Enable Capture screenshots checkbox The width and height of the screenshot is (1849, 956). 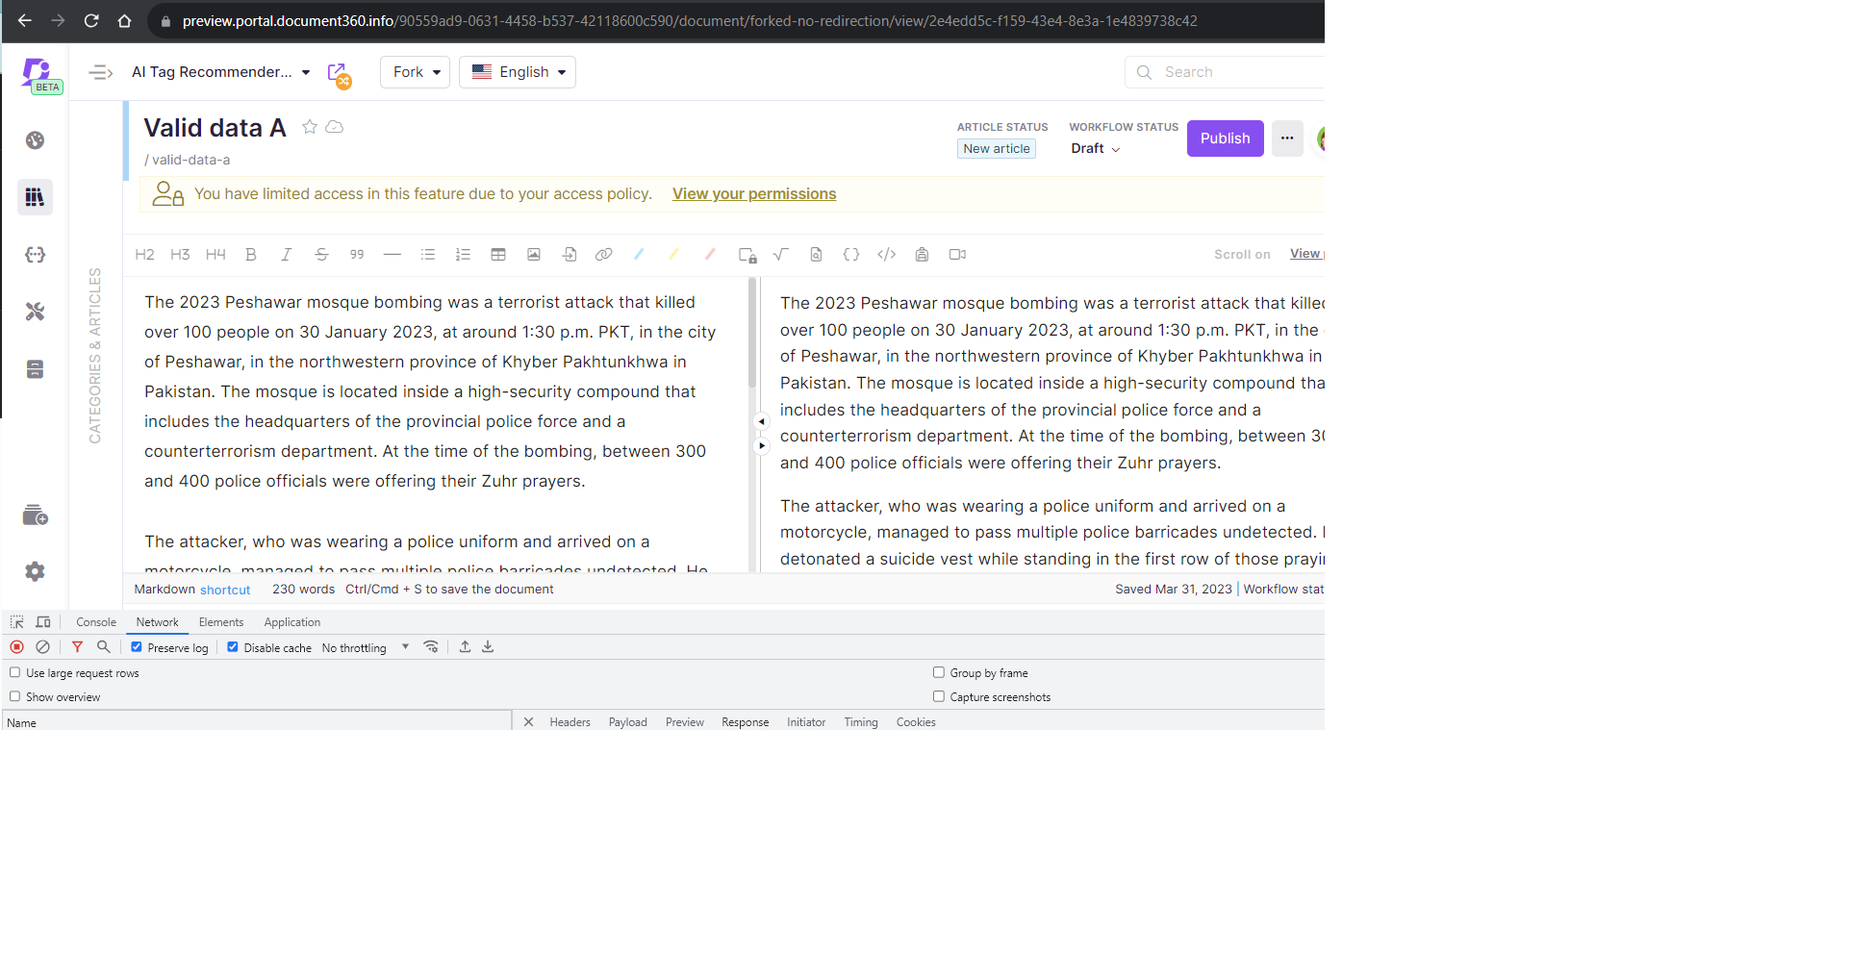point(939,696)
